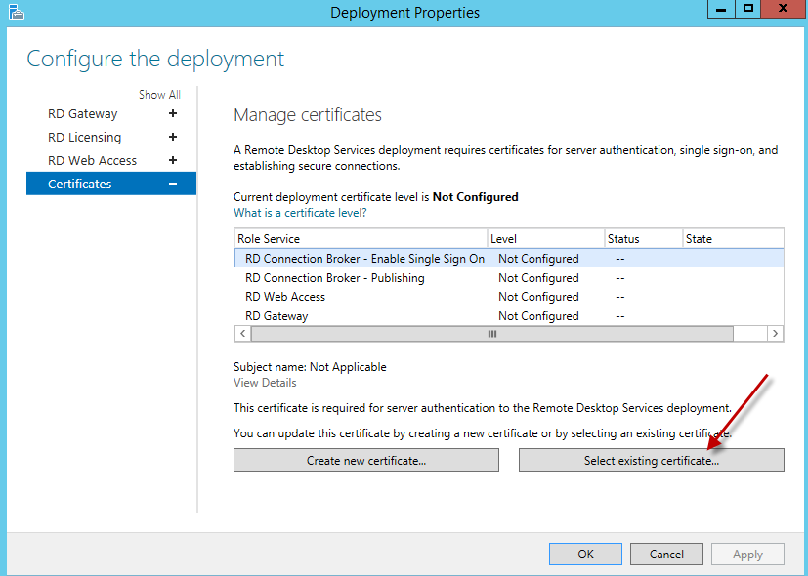808x576 pixels.
Task: Cancel the Deployment Properties dialog
Action: (x=666, y=555)
